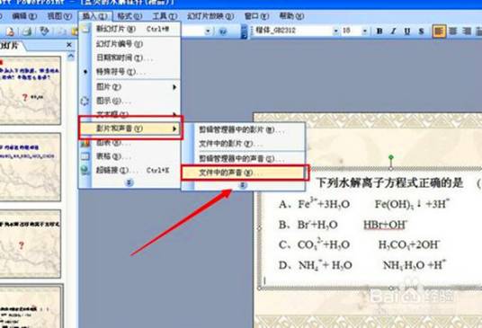Screen dimensions: 482x328
Task: Open the zoom dropdown arrow near the help icon
Action: [x=208, y=31]
